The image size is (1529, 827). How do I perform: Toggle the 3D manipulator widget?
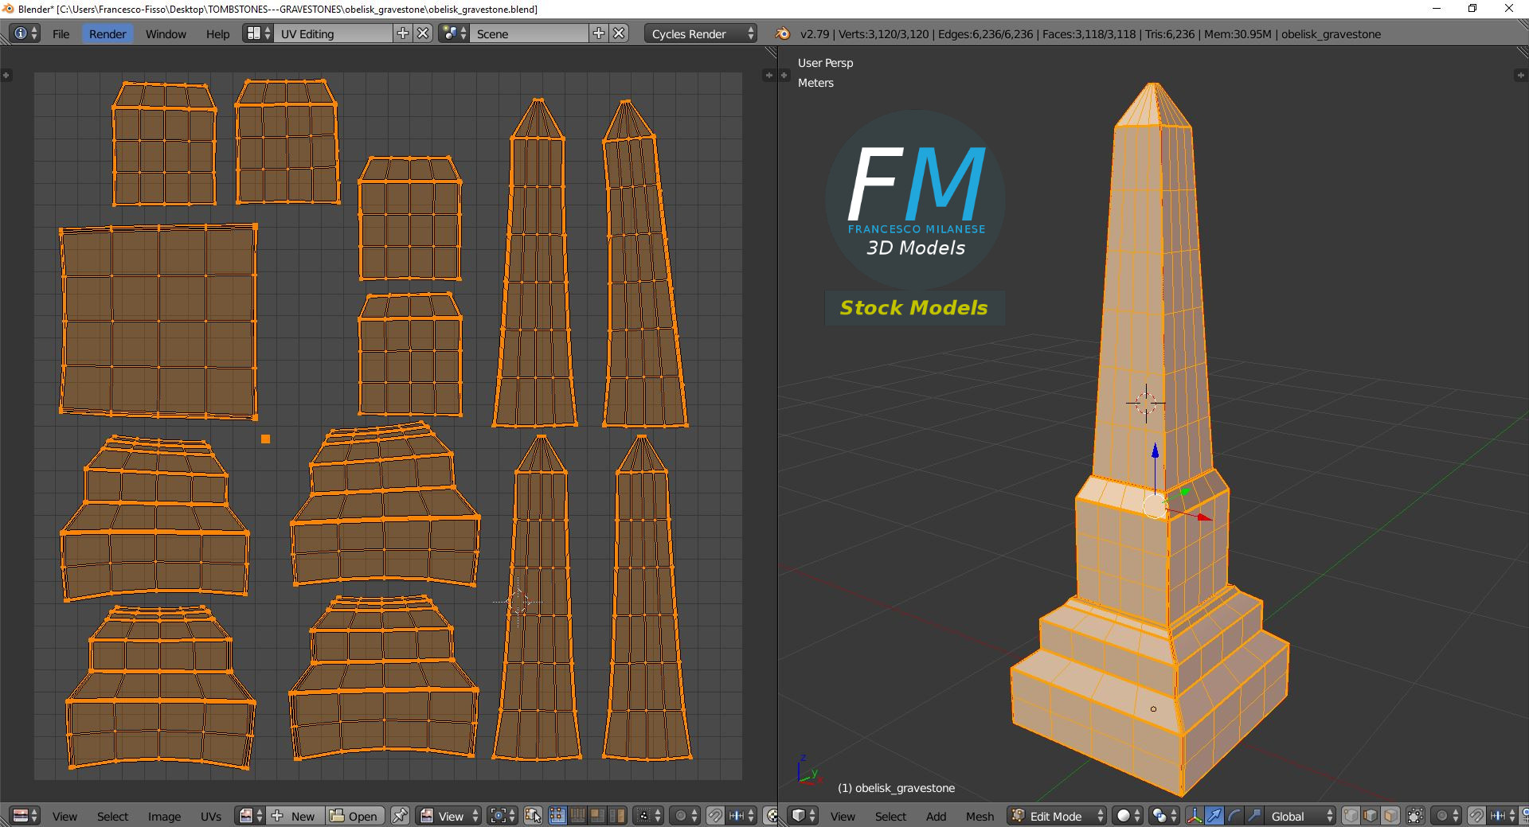tap(1195, 816)
